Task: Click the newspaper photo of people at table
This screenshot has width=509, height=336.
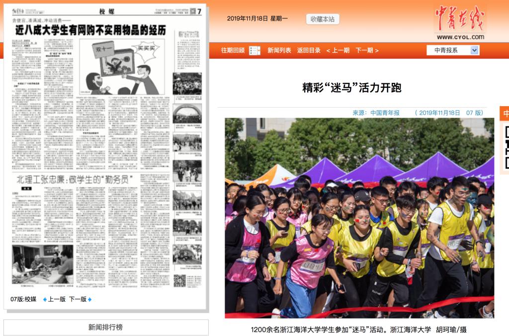Action: [x=43, y=265]
